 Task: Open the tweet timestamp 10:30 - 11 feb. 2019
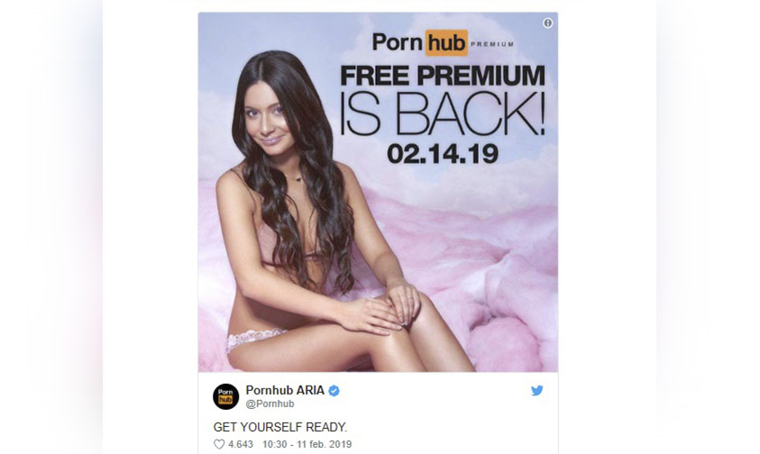307,444
